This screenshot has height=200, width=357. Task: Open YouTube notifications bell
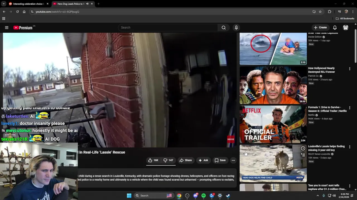pyautogui.click(x=335, y=27)
